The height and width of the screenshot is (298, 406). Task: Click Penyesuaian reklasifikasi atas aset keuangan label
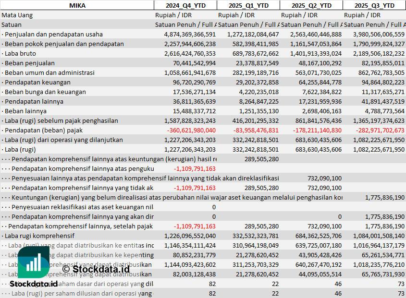click(82, 207)
